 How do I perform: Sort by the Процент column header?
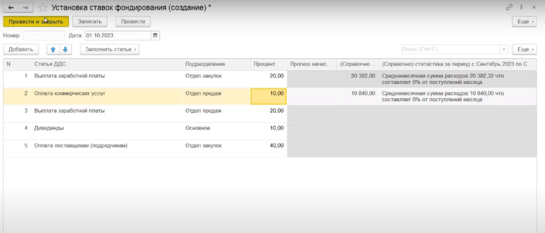[x=269, y=64]
